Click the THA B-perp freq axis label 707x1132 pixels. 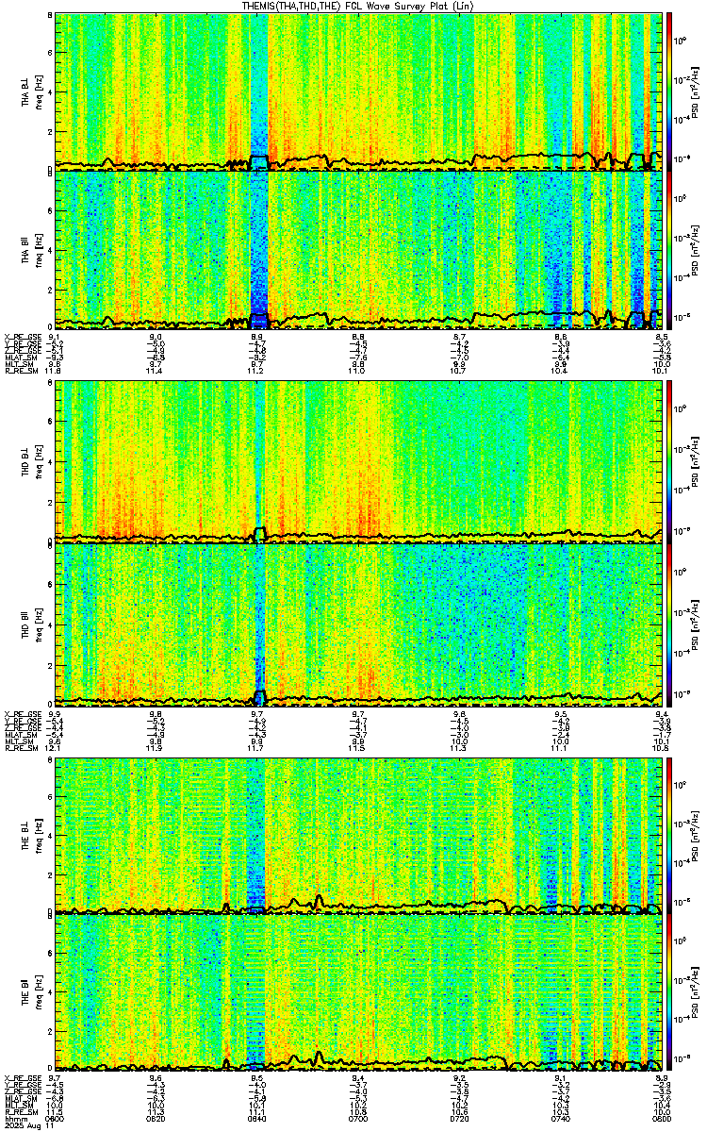click(39, 91)
